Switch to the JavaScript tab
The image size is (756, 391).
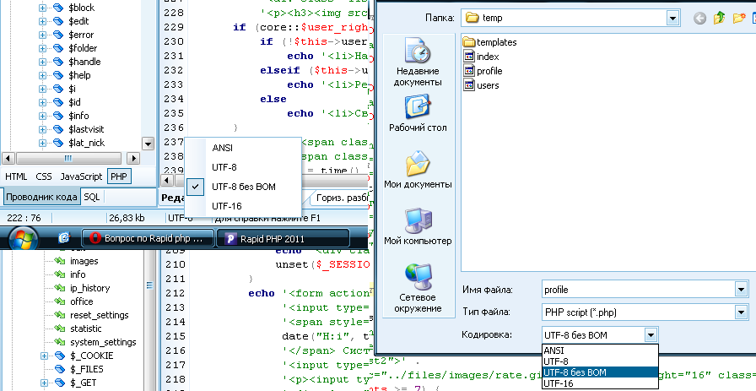point(81,176)
